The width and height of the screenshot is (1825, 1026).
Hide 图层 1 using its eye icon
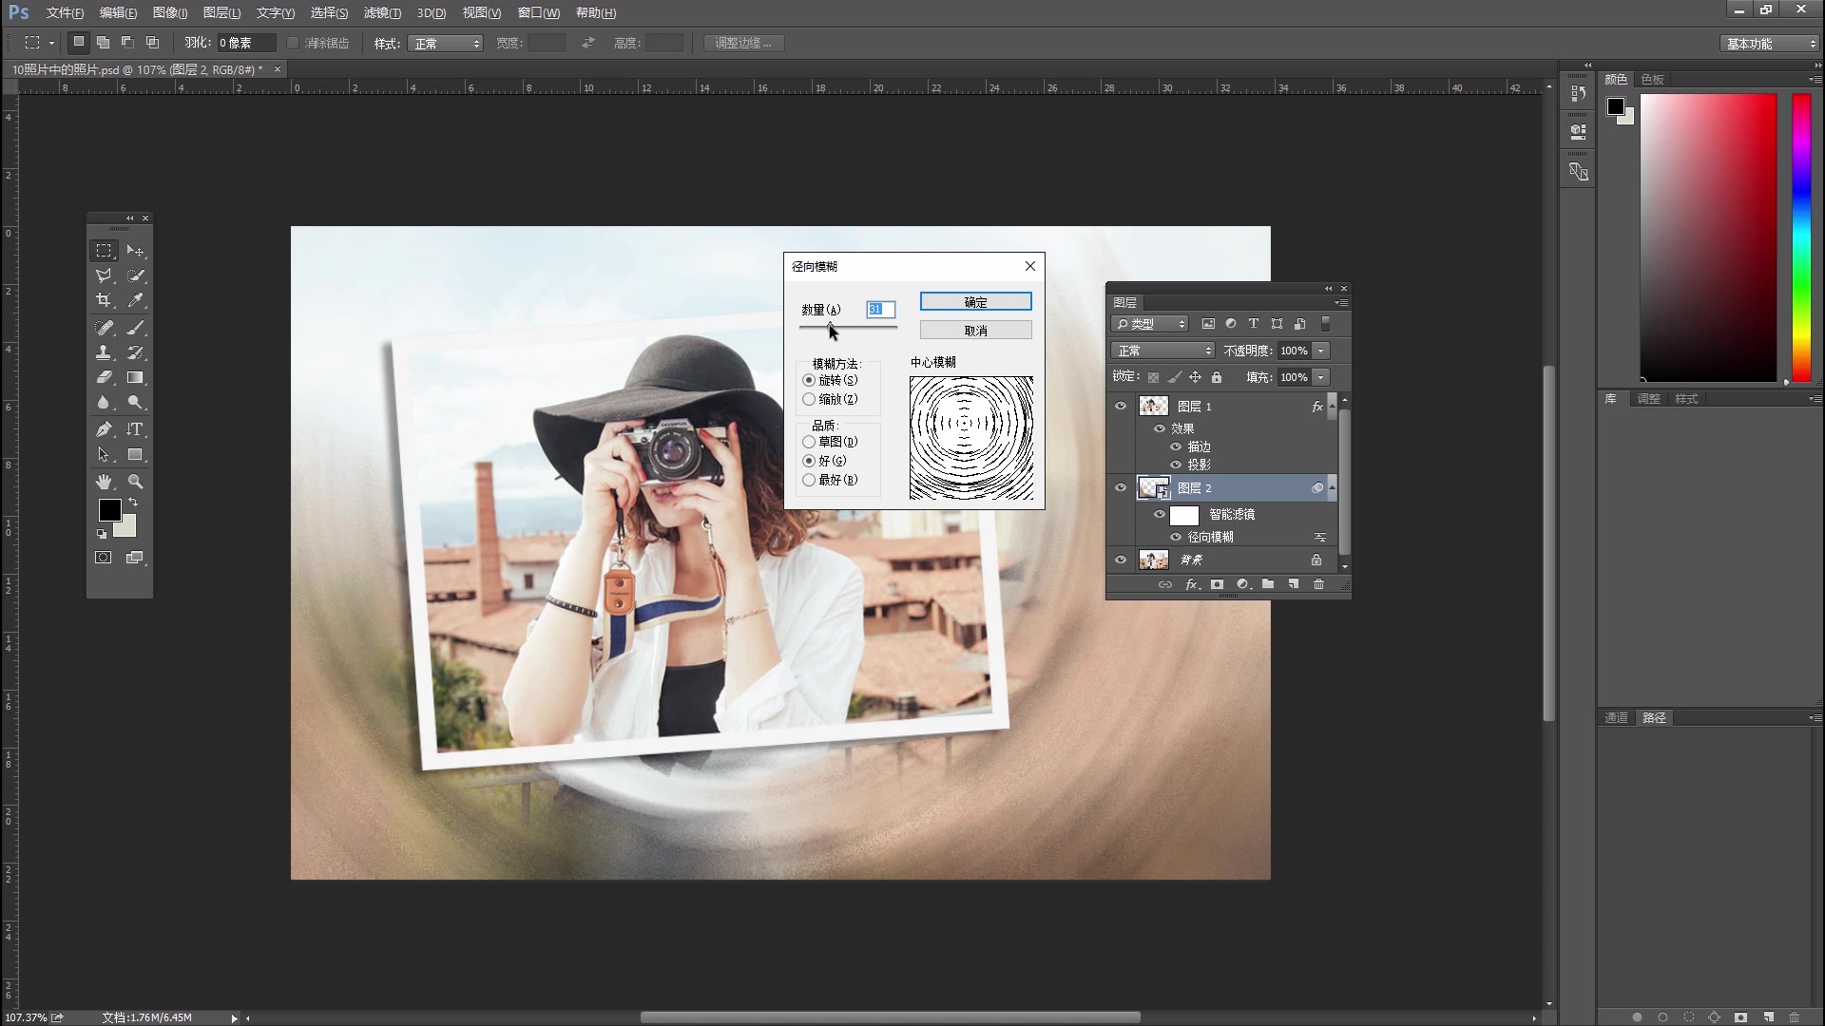[x=1121, y=407]
